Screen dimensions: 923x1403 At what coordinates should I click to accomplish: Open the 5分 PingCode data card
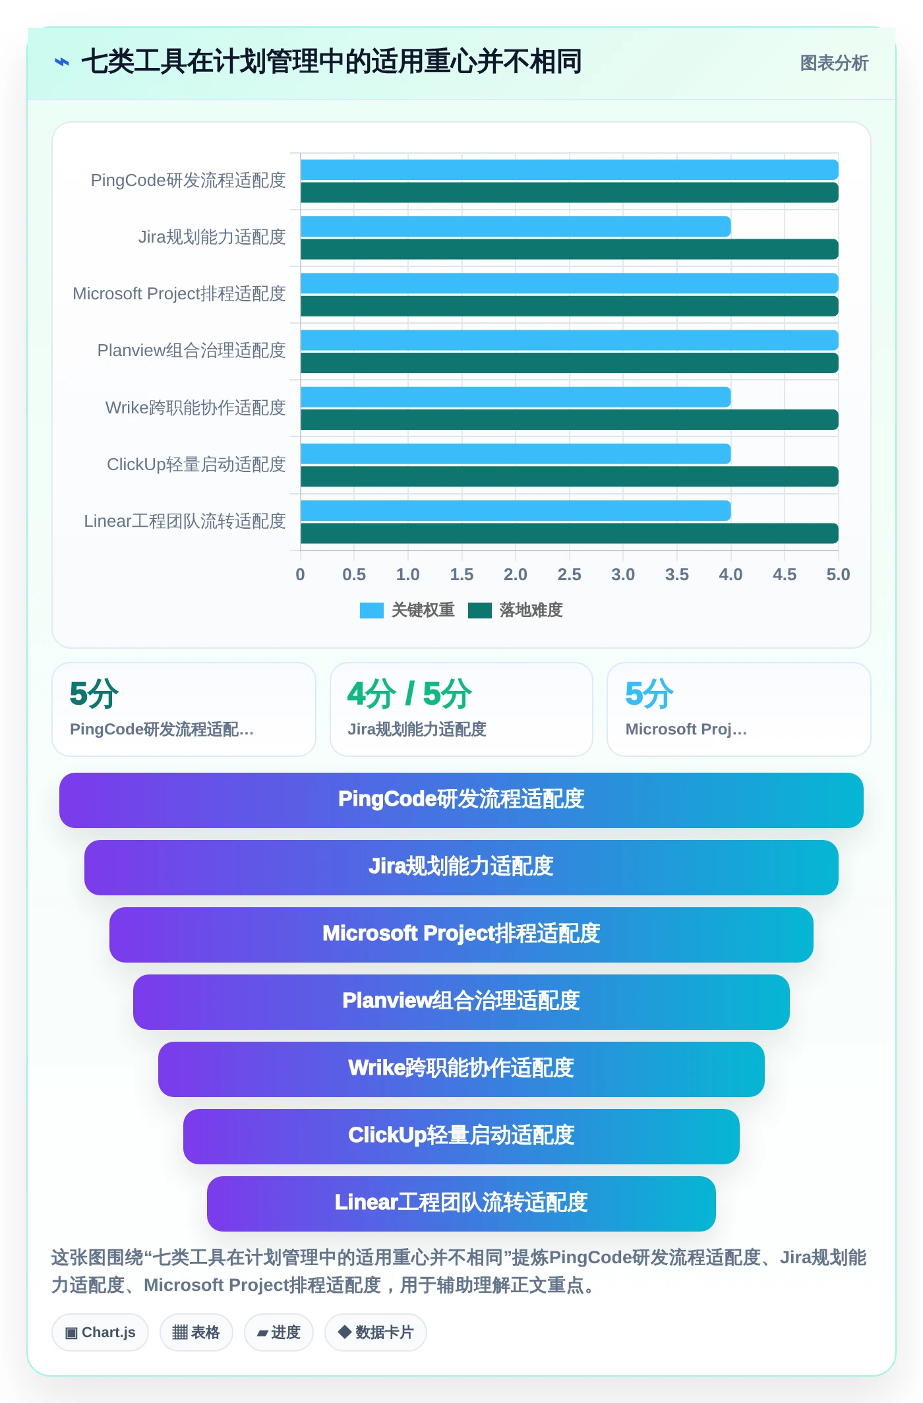[x=184, y=709]
